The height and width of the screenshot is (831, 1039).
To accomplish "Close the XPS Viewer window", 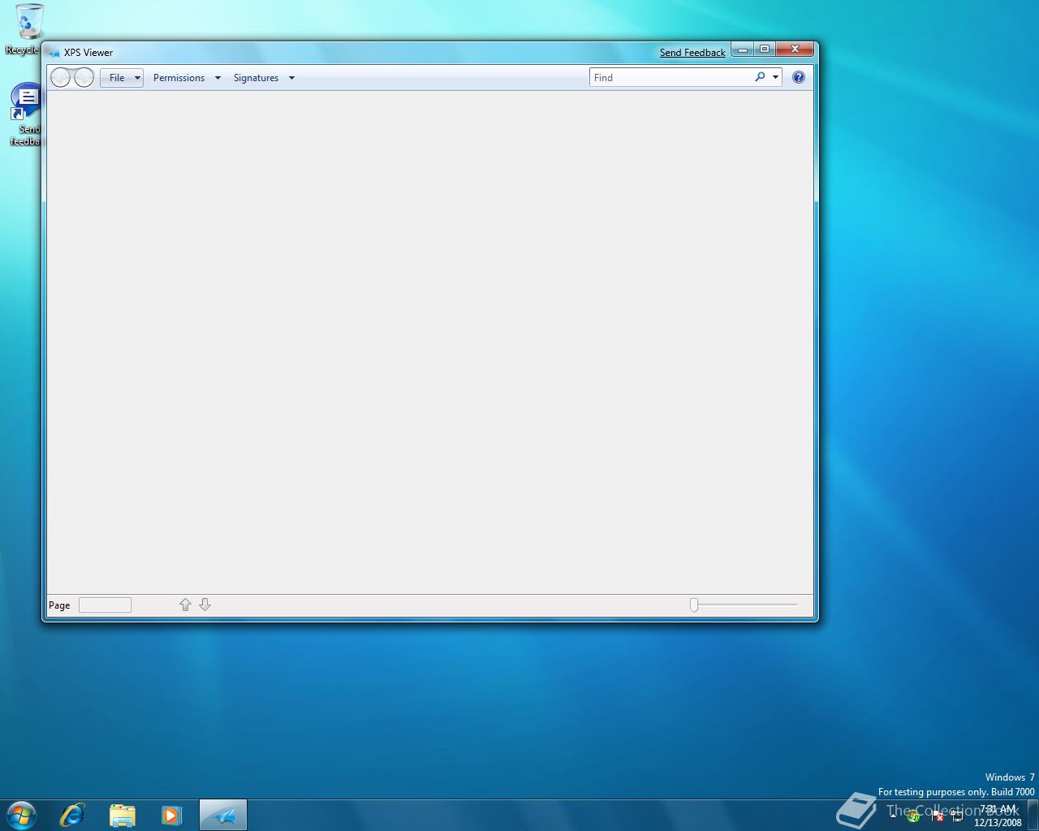I will point(795,50).
